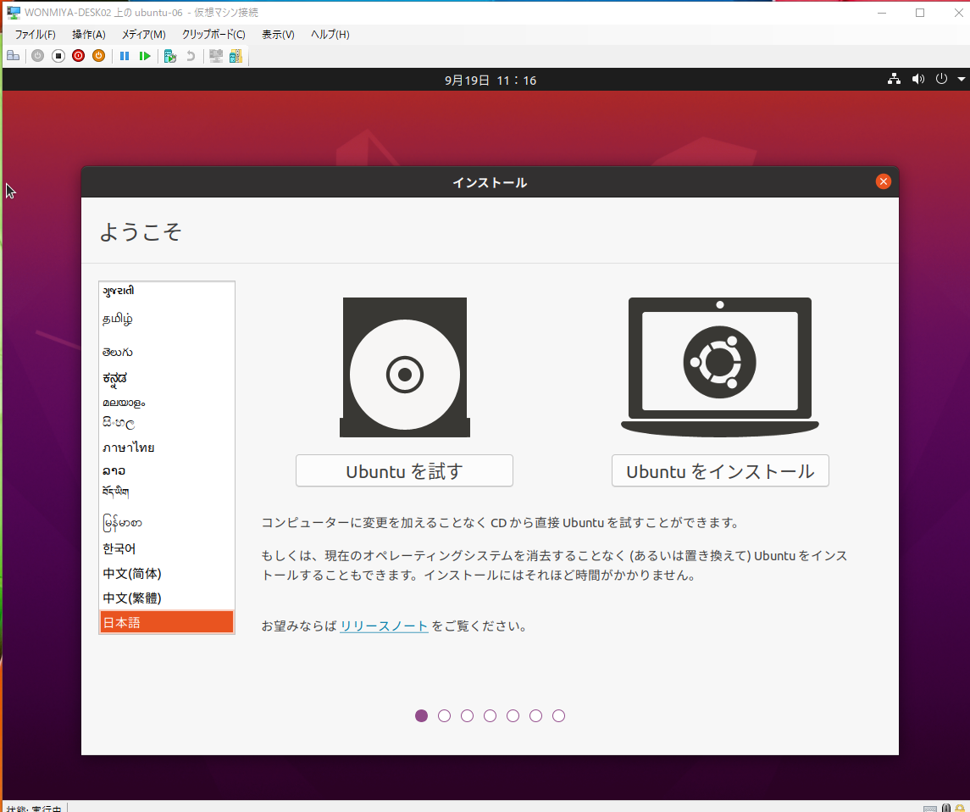The height and width of the screenshot is (812, 970).
Task: Click the Revert arrow toolbar icon
Action: point(191,56)
